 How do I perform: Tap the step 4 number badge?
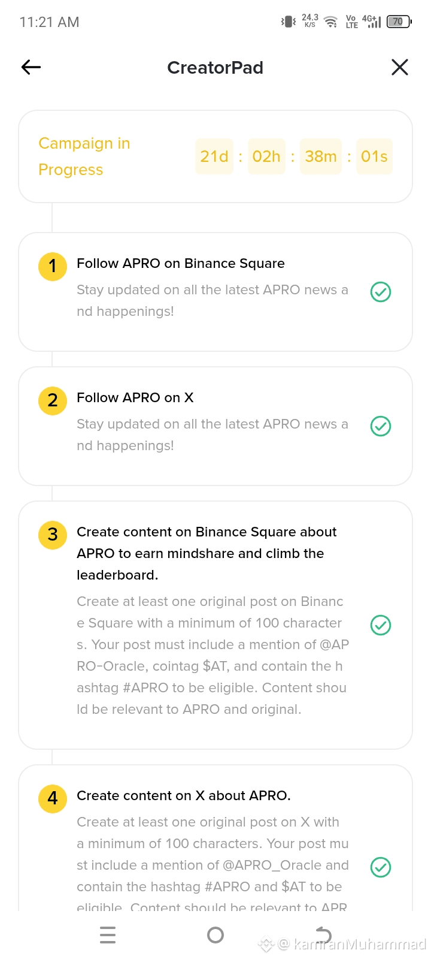53,798
